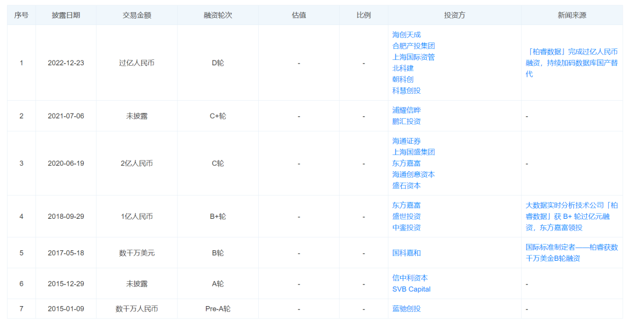
Task: Open the 北科建 investor page
Action: point(403,69)
